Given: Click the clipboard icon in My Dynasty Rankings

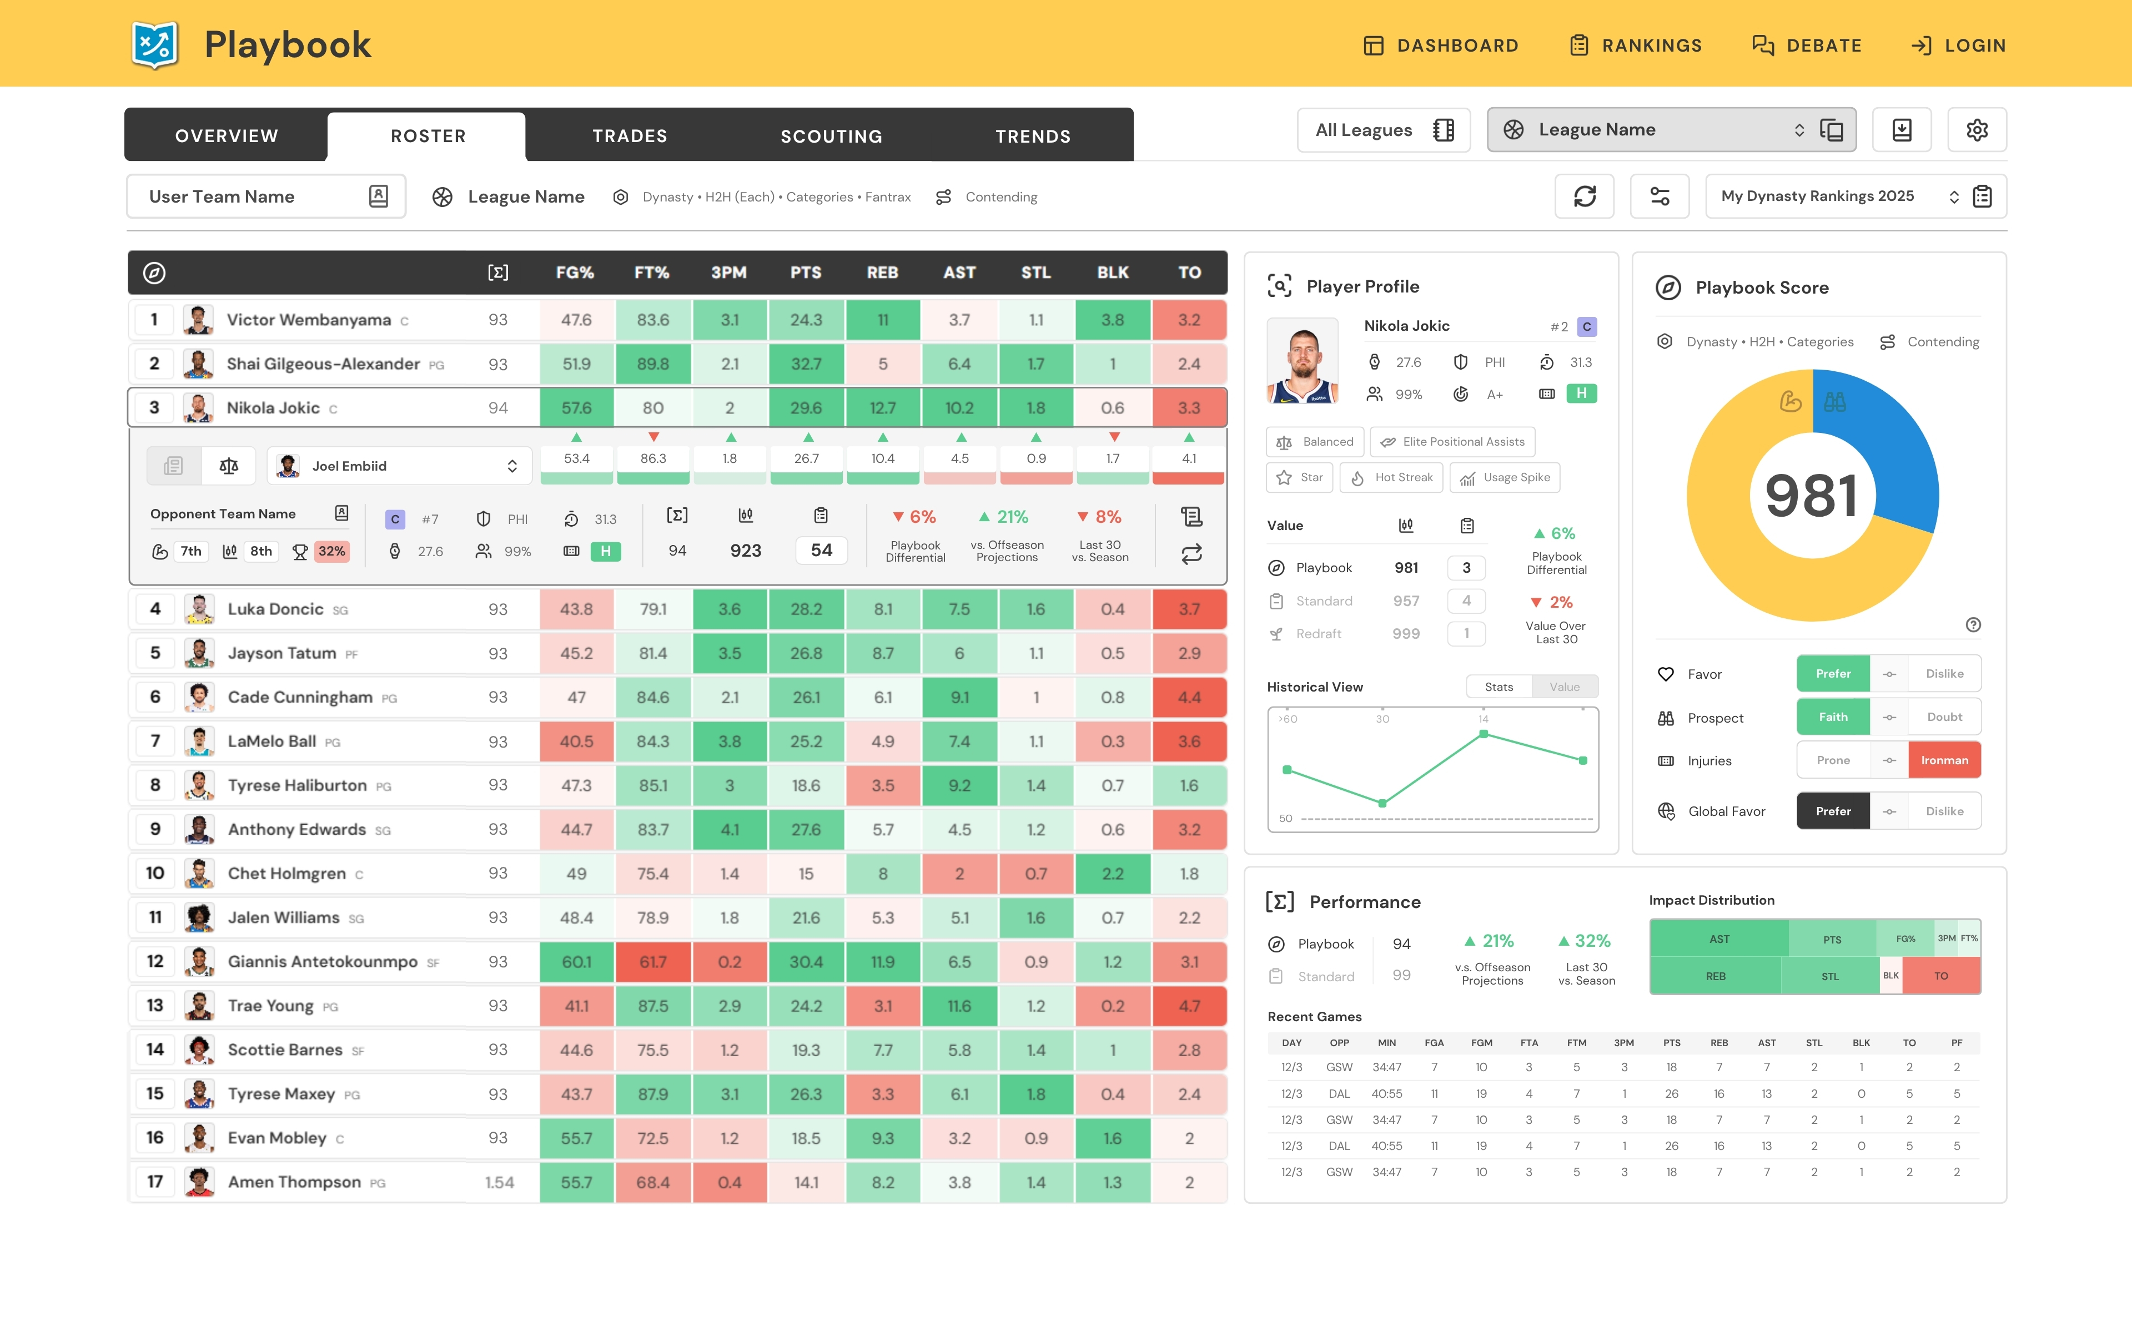Looking at the screenshot, I should tap(1982, 196).
